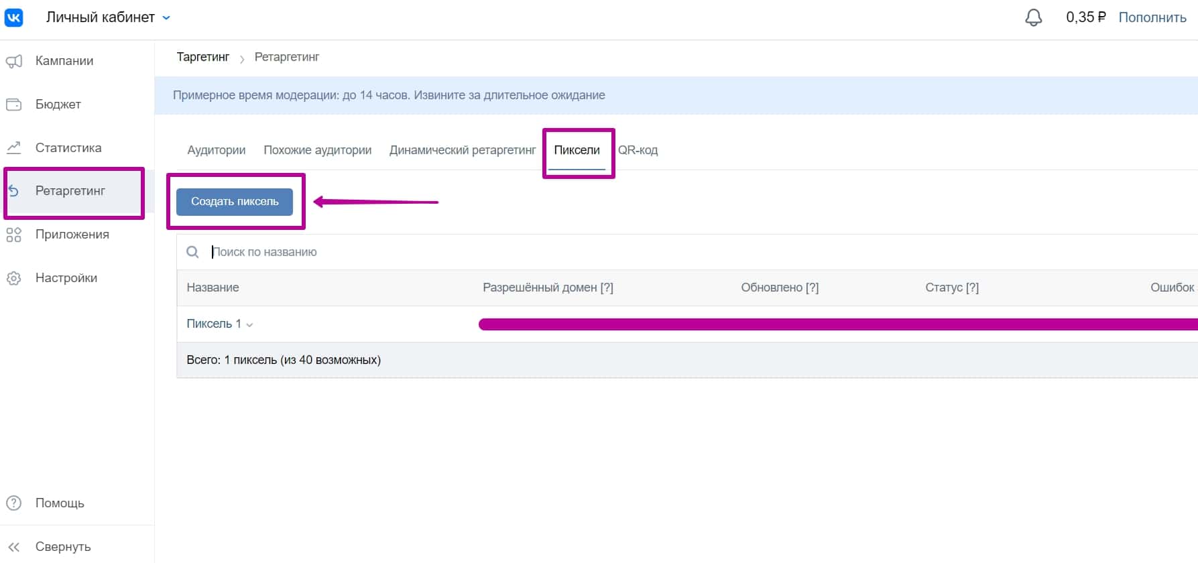Switch to Динамический ретаргетинг tab

coord(463,150)
